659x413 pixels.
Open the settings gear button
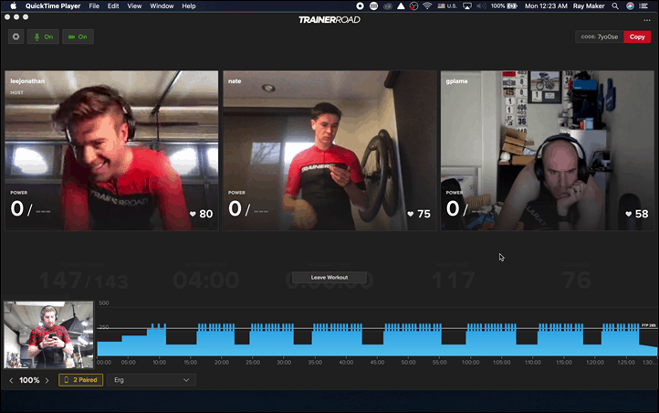tap(16, 37)
